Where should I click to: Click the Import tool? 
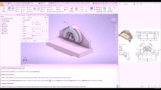tap(29, 9)
